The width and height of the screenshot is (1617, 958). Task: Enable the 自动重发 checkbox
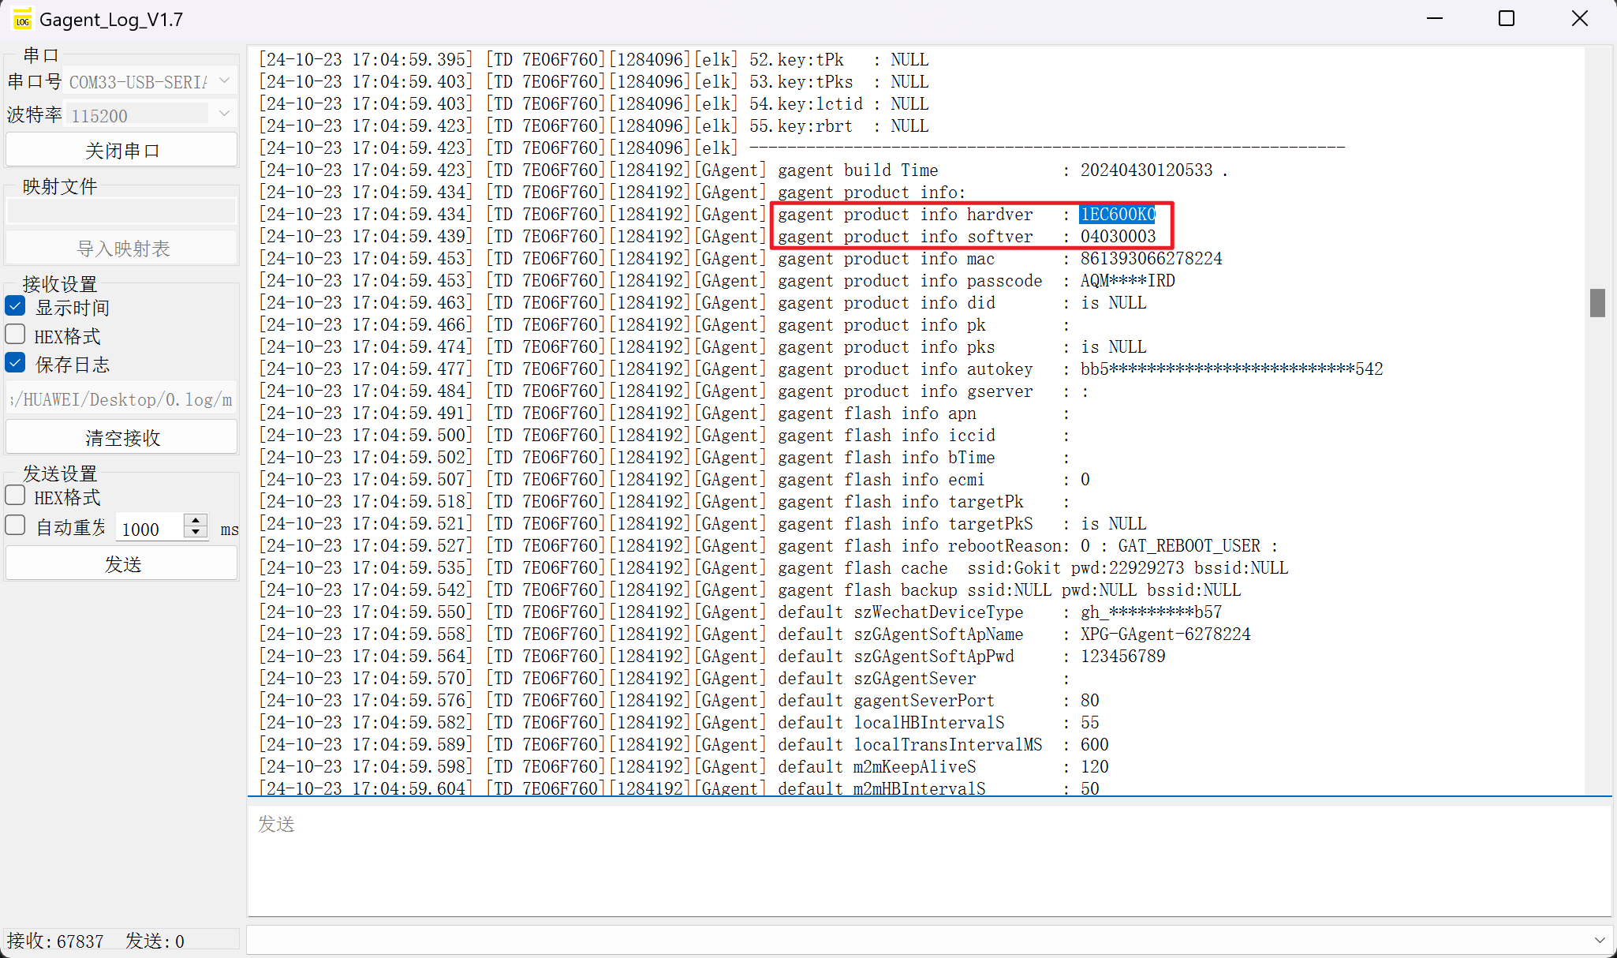coord(16,526)
